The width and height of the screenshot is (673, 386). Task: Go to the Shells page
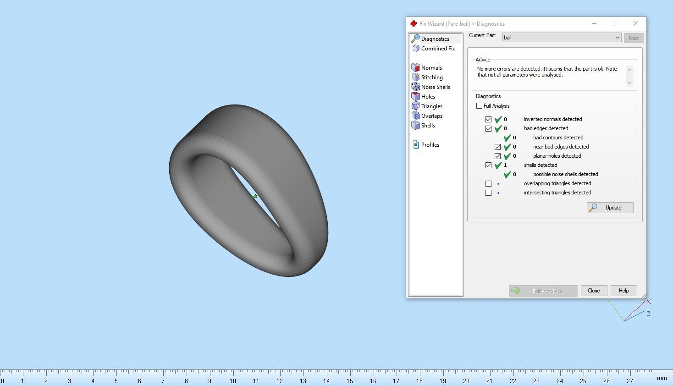428,126
